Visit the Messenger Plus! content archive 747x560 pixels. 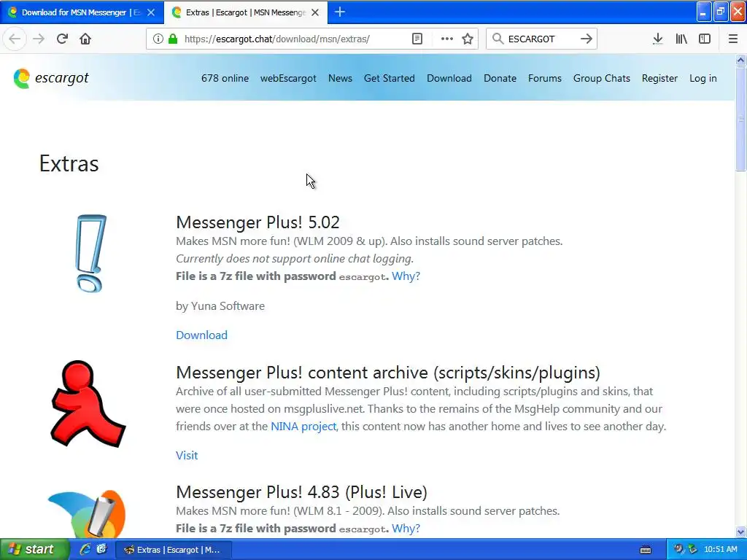point(187,455)
